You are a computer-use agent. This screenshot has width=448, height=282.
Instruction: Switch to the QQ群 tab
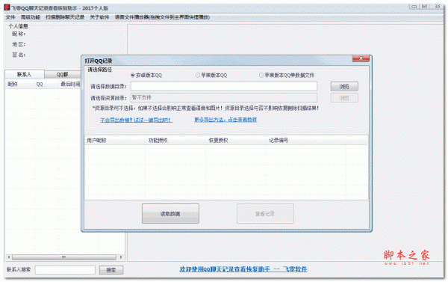62,75
